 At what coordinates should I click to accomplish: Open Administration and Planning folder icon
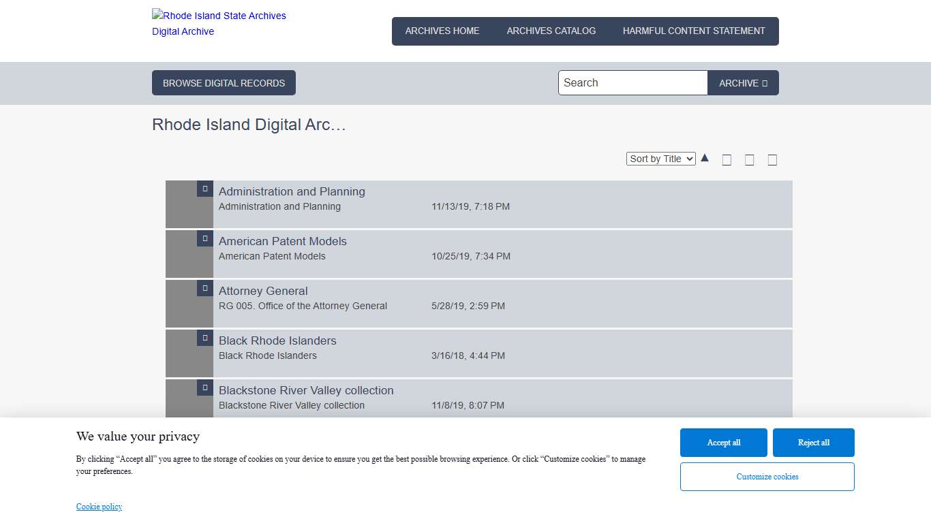(204, 188)
